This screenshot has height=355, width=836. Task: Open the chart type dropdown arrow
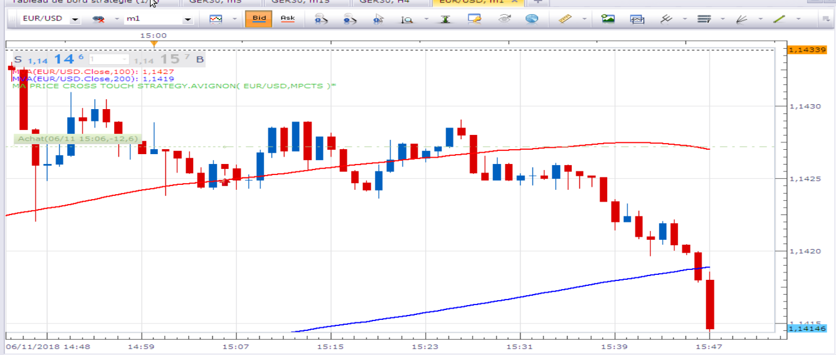(x=234, y=19)
